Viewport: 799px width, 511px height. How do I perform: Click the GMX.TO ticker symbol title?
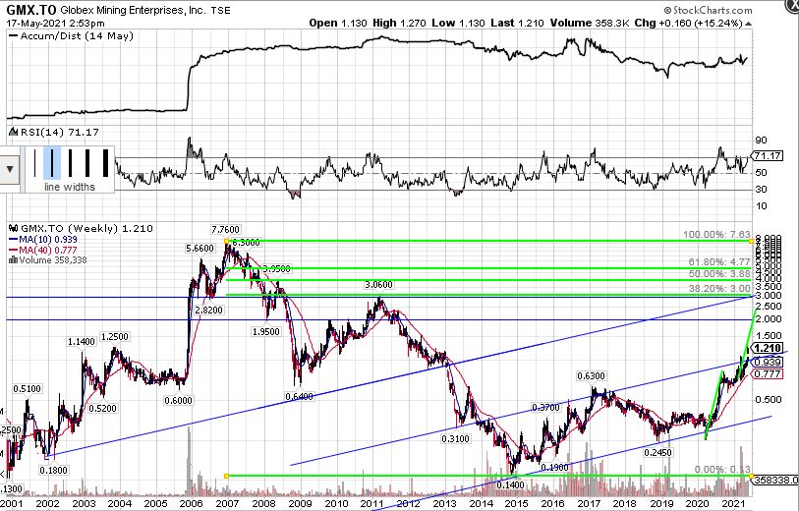(x=28, y=8)
